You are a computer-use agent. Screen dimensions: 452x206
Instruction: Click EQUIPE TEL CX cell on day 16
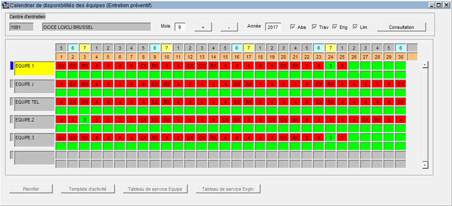click(237, 102)
